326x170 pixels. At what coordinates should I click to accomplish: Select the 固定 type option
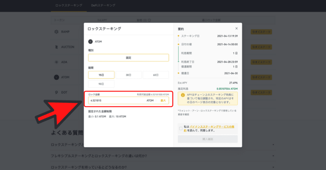point(129,58)
